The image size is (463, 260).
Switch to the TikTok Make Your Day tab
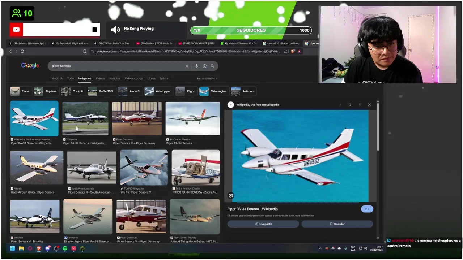point(111,43)
